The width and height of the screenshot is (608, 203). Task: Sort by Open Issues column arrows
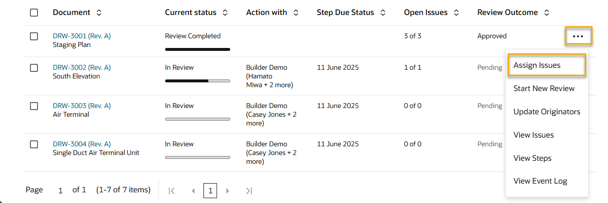coord(456,13)
